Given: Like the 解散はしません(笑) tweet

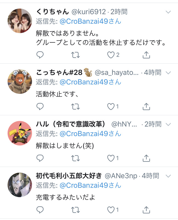Looking at the screenshot, I should pyautogui.click(x=111, y=158).
